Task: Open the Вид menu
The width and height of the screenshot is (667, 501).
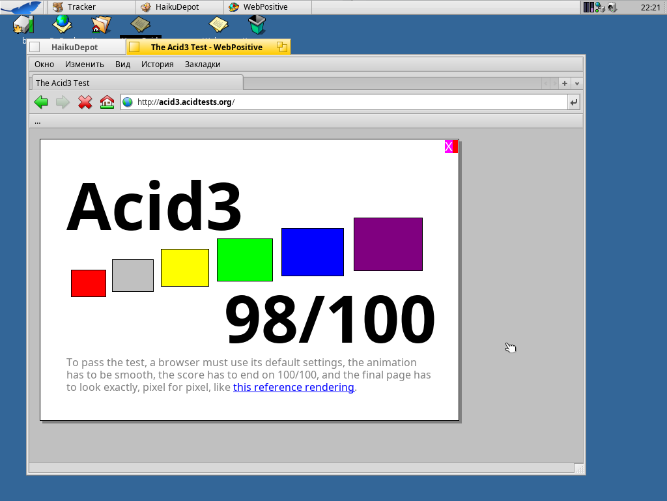Action: click(122, 64)
